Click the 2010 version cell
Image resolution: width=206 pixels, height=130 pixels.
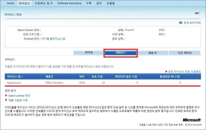click(x=82, y=83)
